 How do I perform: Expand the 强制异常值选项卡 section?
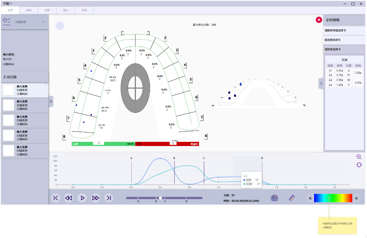point(344,30)
